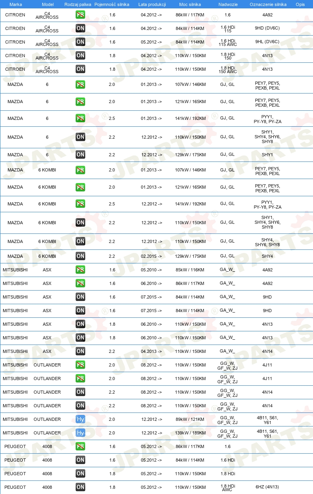Click the diesel icon in the Peugeot 4008 1.6 HDi row

tap(80, 460)
